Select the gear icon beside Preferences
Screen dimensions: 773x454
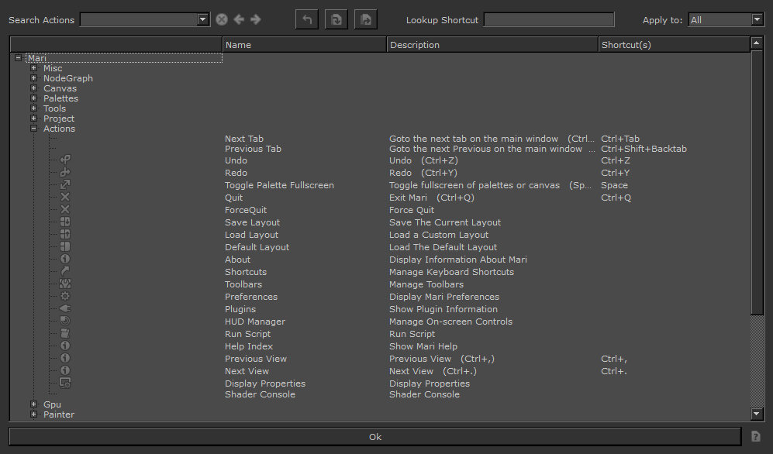tap(65, 297)
